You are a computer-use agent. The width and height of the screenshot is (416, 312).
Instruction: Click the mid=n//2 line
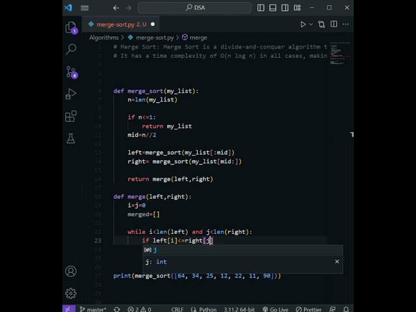click(142, 135)
